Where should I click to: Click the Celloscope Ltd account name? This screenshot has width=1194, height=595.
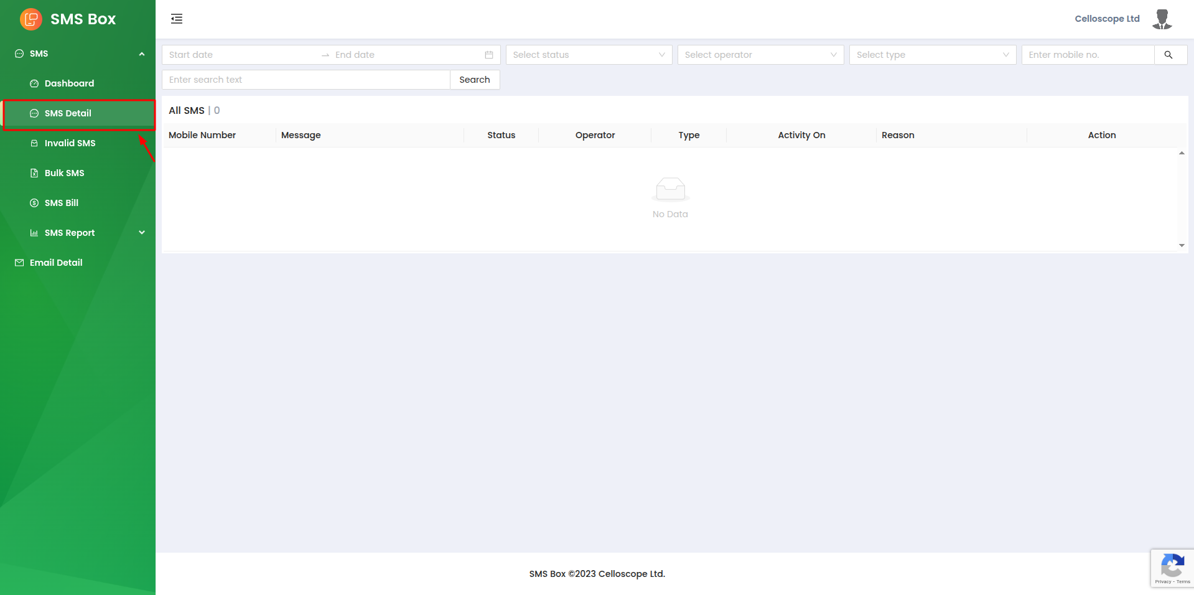point(1107,19)
